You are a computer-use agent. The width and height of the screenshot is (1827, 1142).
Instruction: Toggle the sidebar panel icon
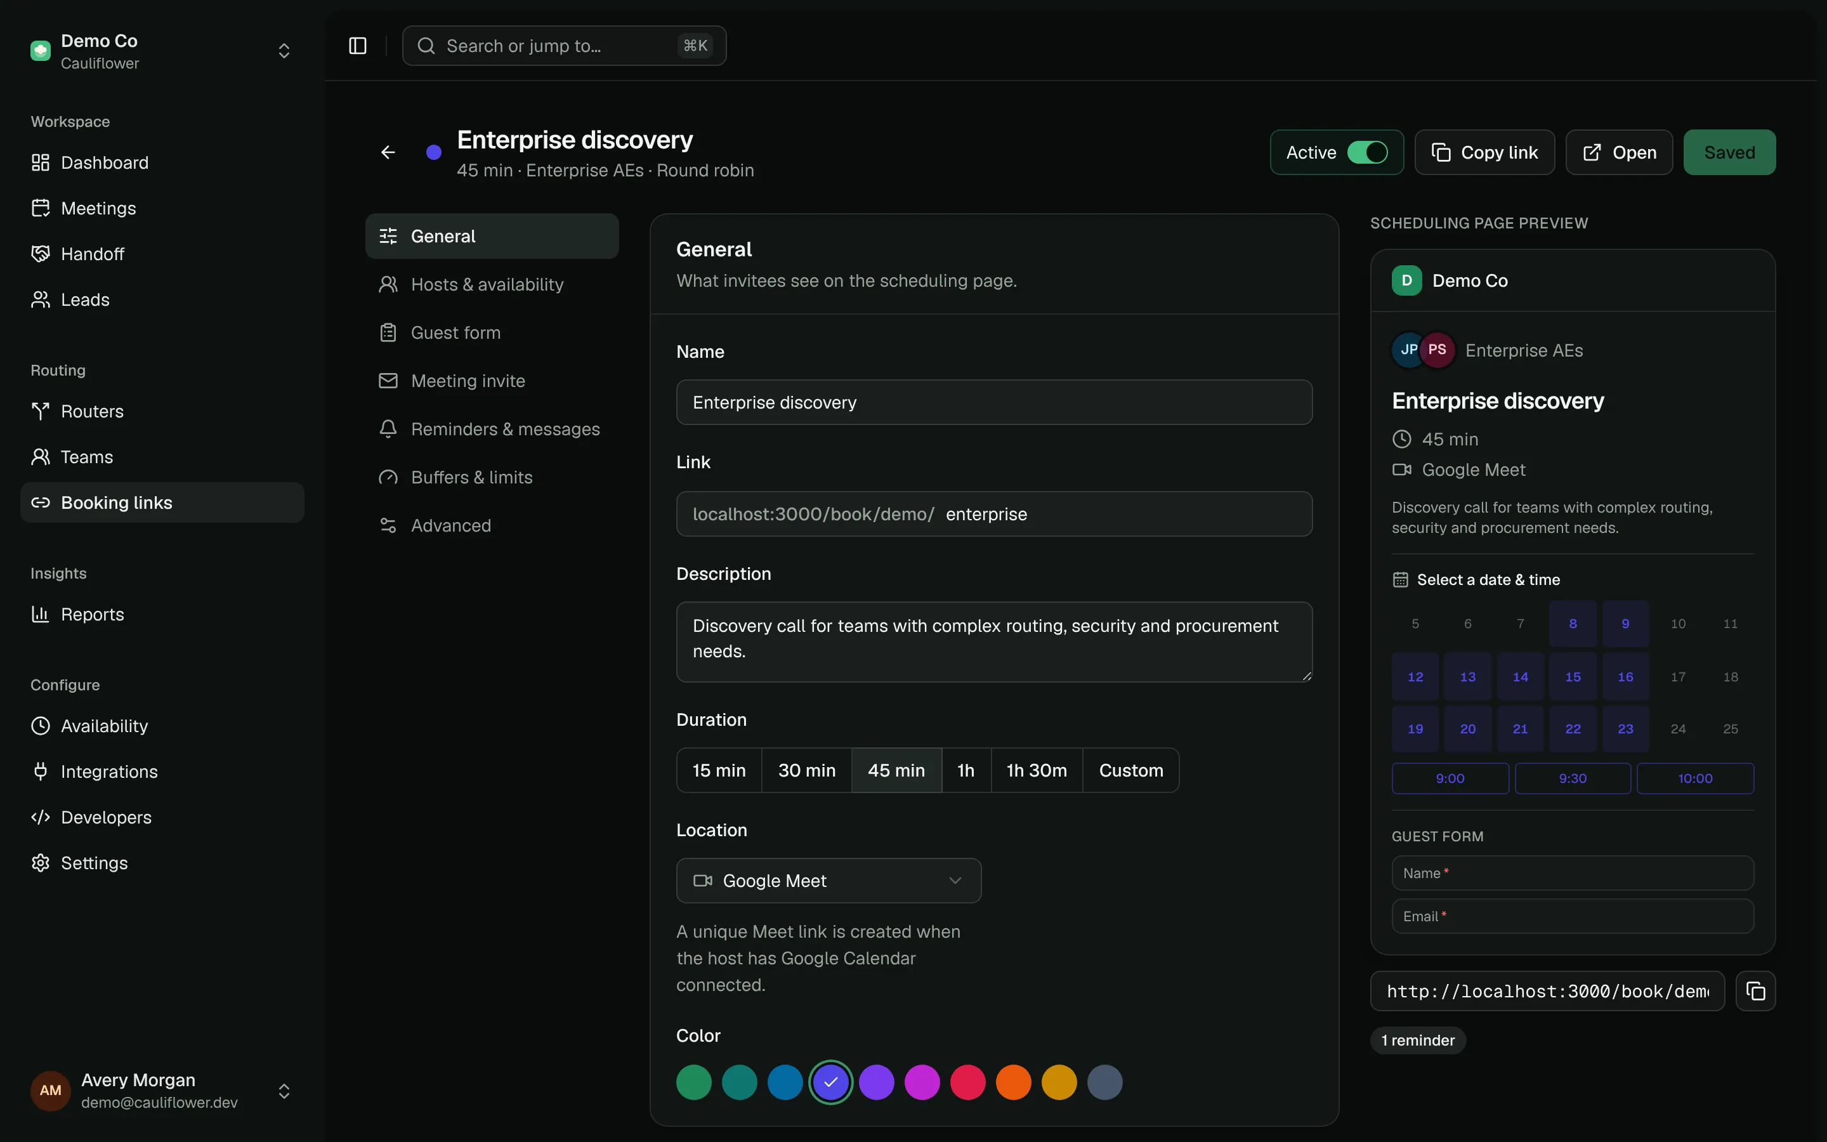(358, 46)
